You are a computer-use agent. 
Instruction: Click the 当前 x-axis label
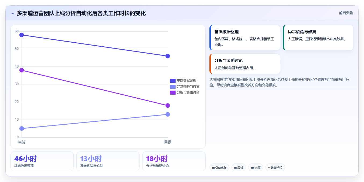point(22,142)
